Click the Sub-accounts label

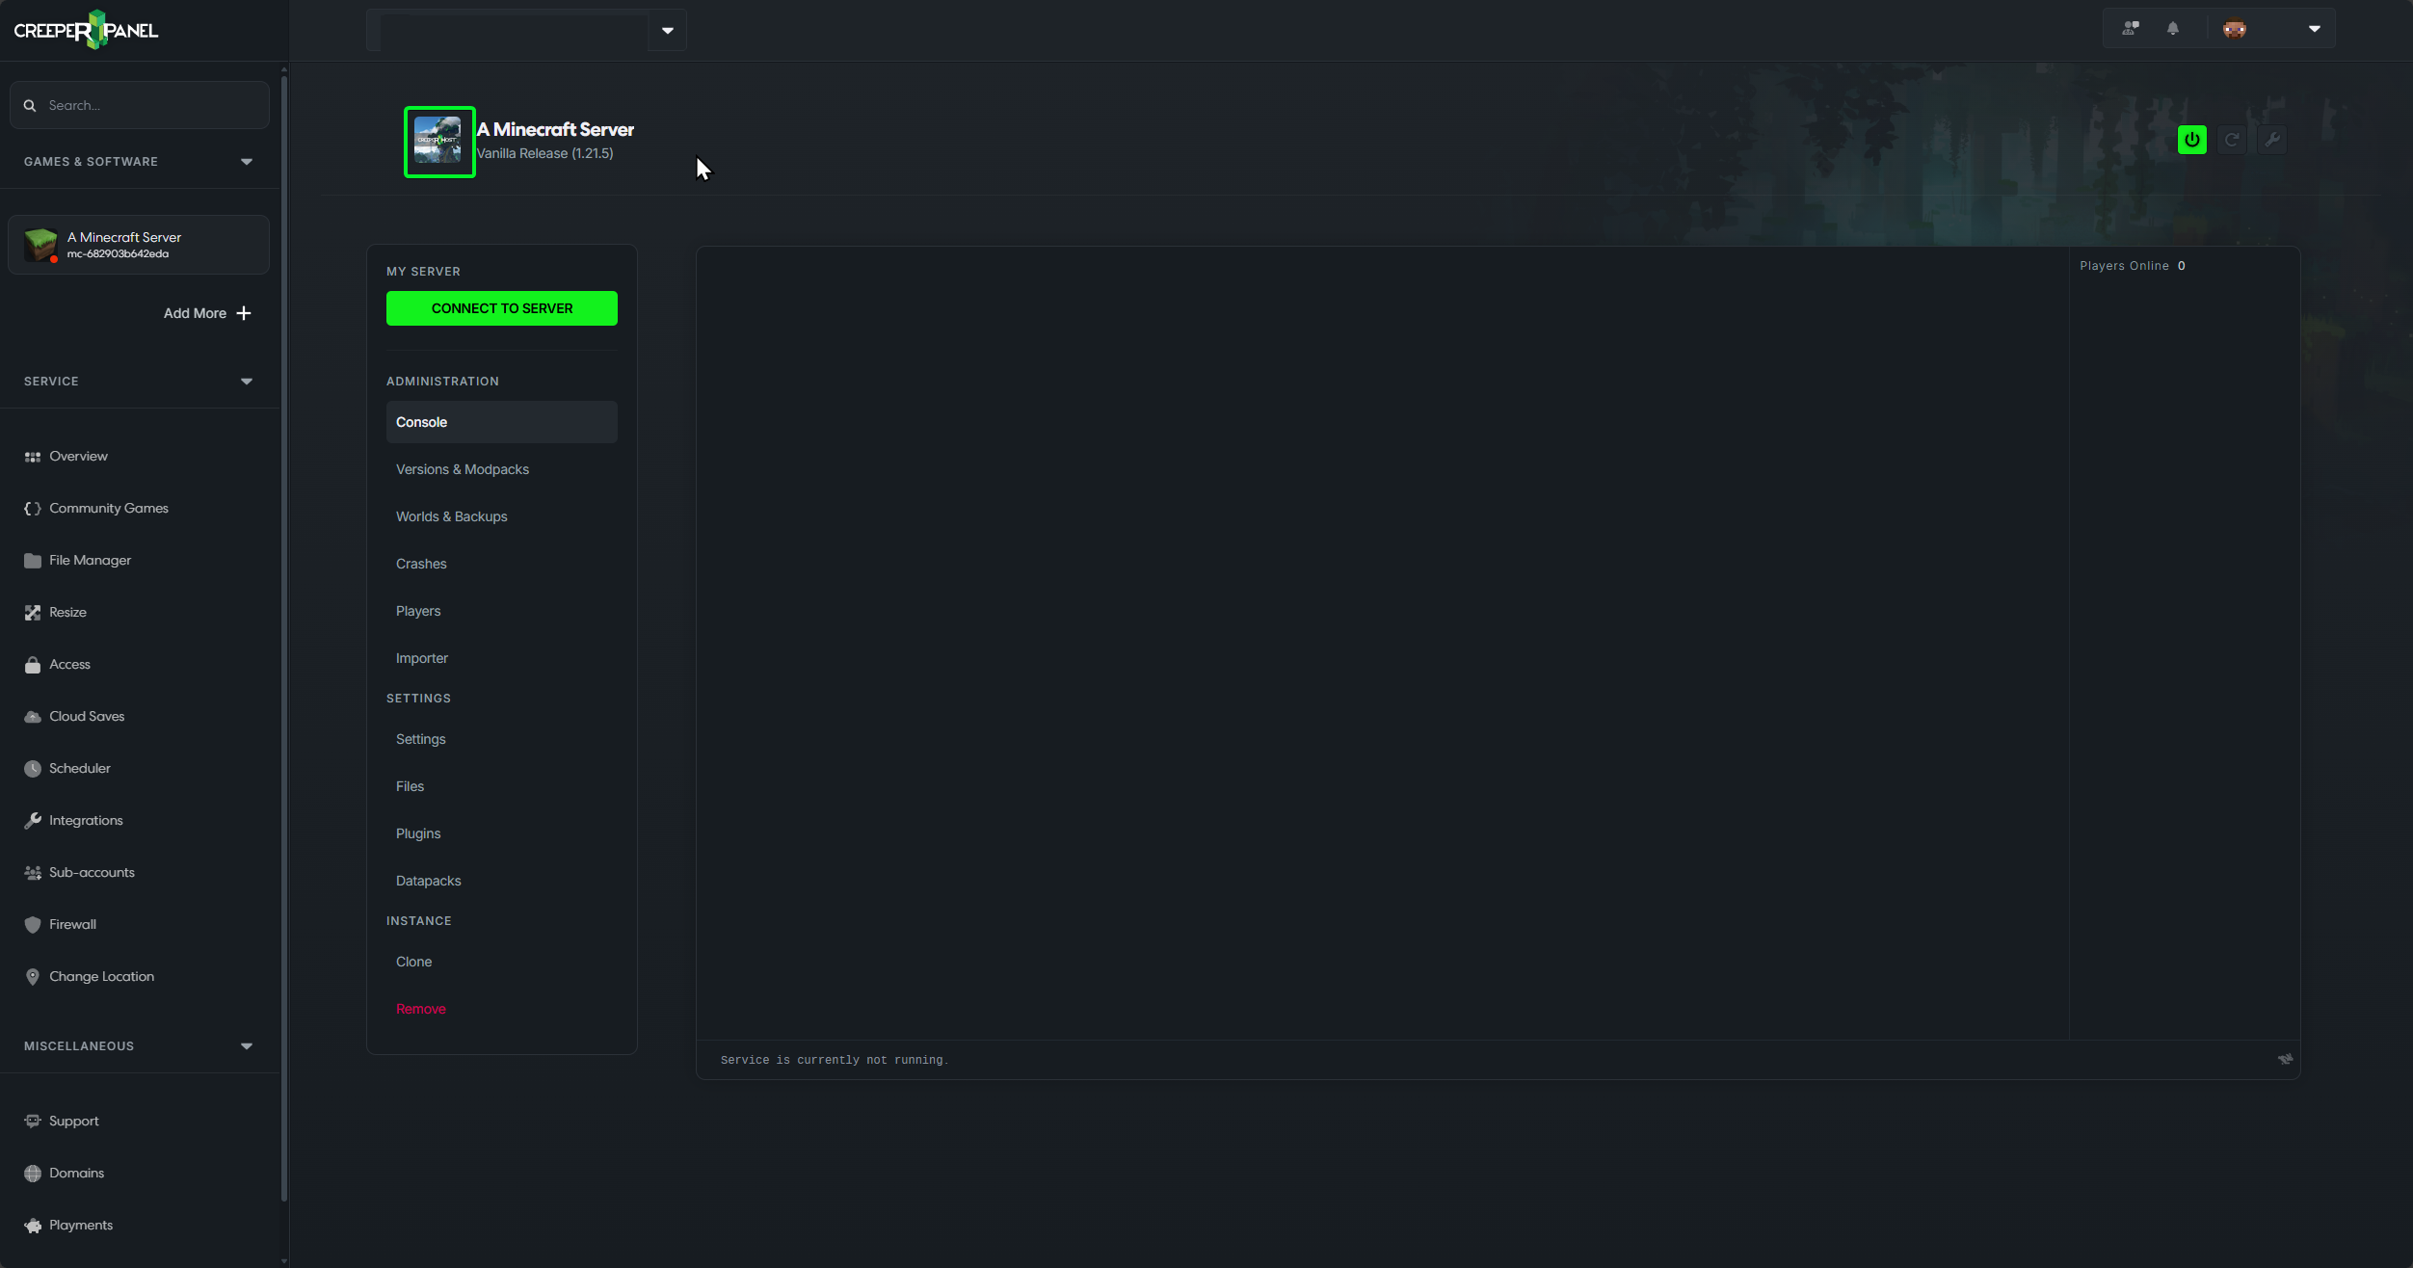[x=92, y=873]
